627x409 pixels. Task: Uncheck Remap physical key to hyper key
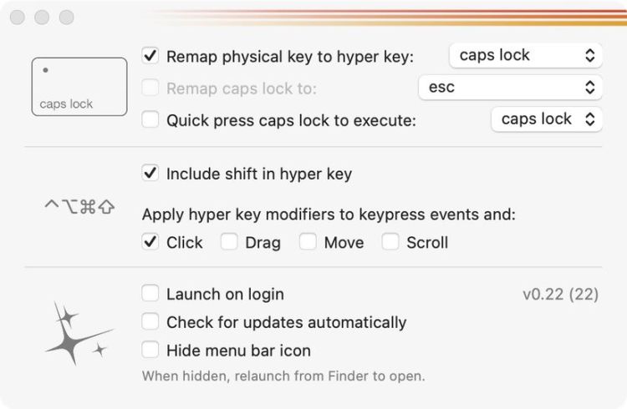click(x=150, y=57)
